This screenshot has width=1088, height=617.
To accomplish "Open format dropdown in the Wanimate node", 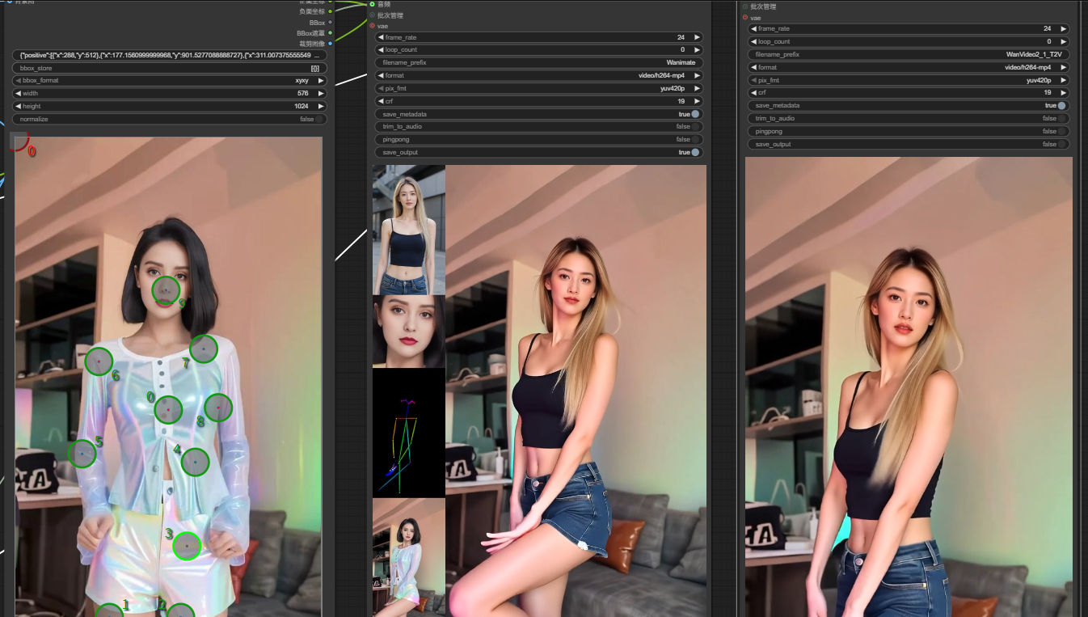I will click(538, 75).
